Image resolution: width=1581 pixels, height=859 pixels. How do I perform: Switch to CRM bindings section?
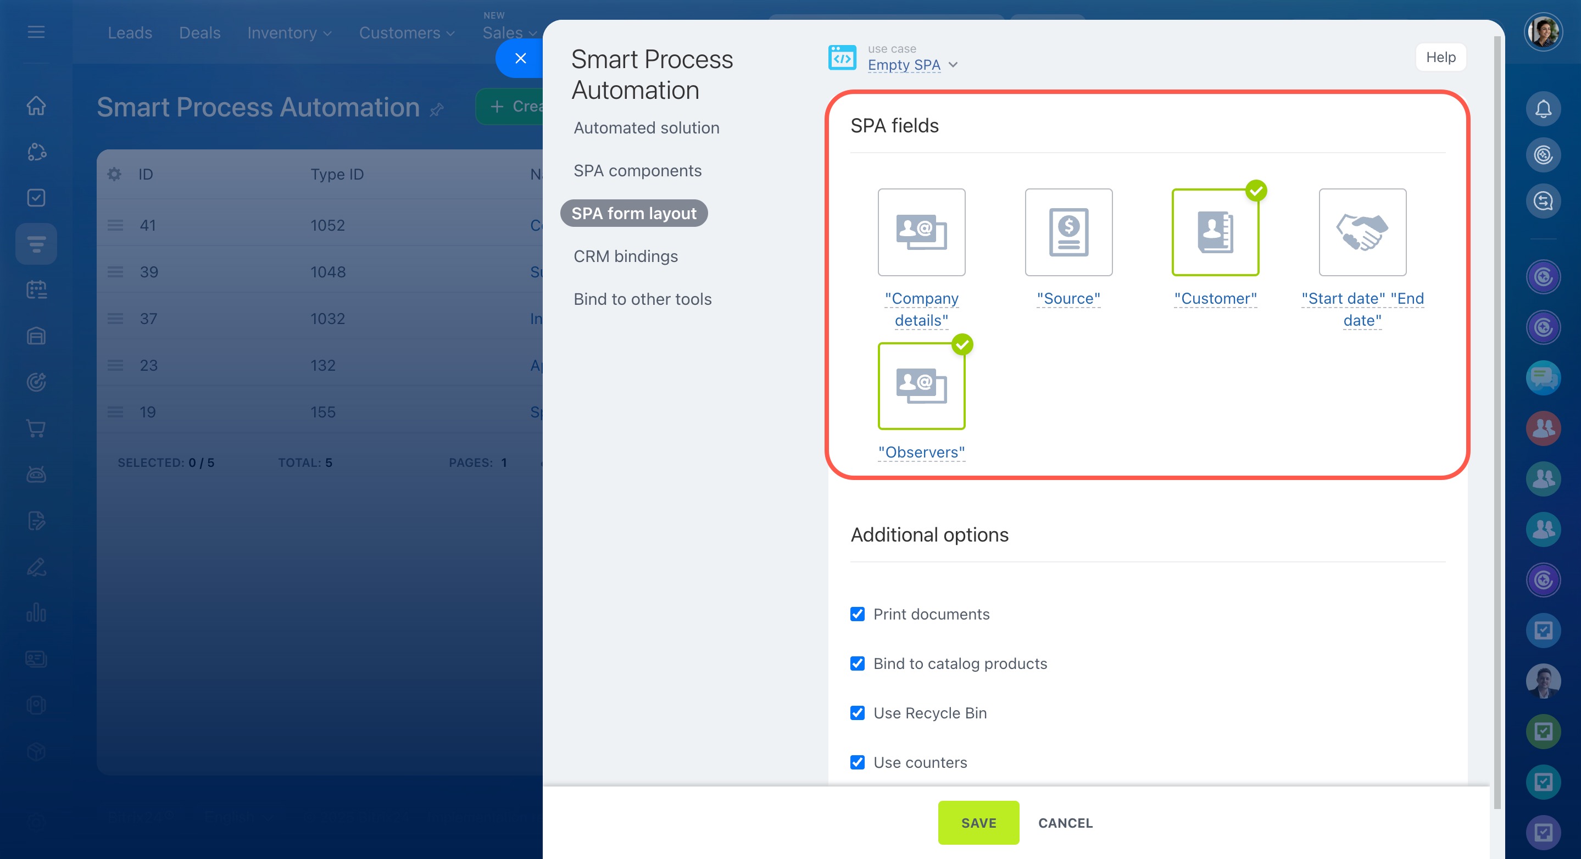pyautogui.click(x=625, y=256)
